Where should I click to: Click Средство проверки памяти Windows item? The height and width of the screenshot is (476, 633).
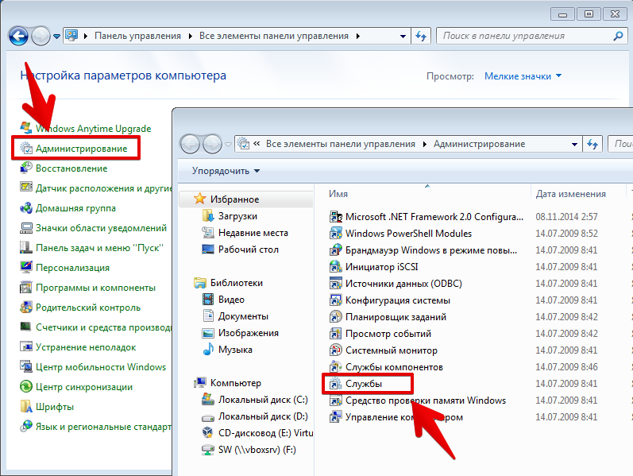pyautogui.click(x=425, y=401)
